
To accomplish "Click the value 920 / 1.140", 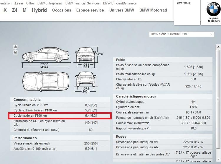I will point(193,86).
